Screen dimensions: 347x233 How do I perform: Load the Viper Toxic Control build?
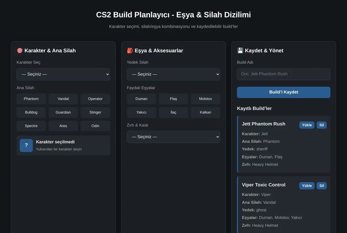tap(307, 186)
